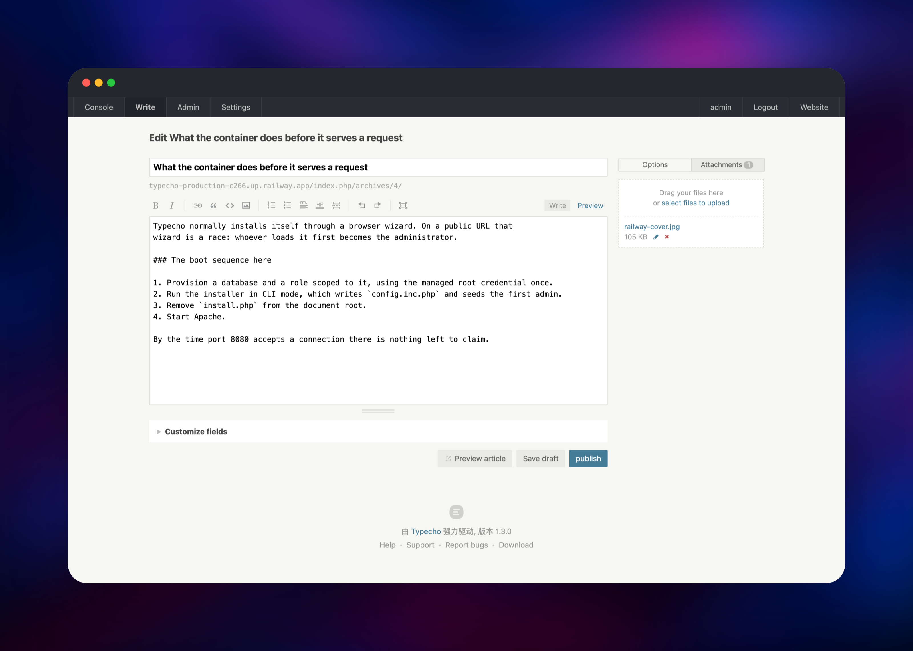Click the post title input field
The width and height of the screenshot is (913, 651).
pyautogui.click(x=378, y=167)
